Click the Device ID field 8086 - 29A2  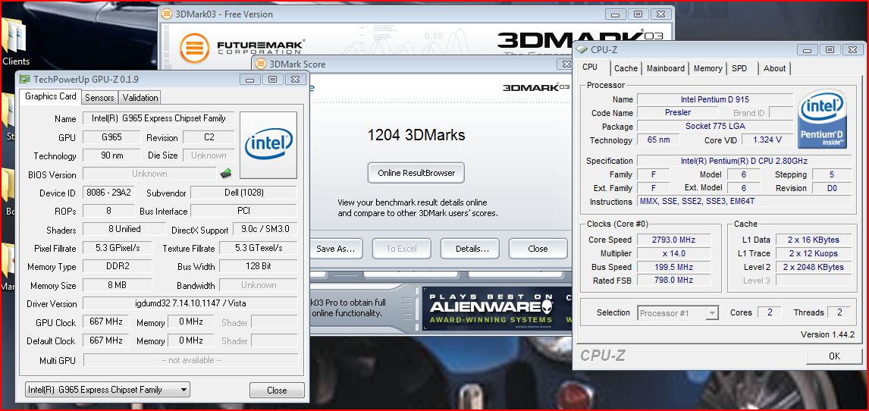click(108, 193)
